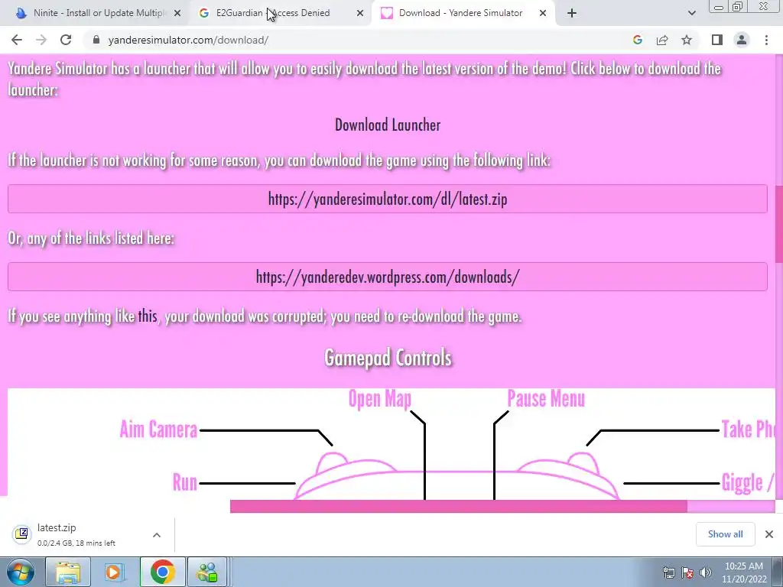Open the Windows Start menu
Viewport: 783px width, 587px height.
pos(21,572)
